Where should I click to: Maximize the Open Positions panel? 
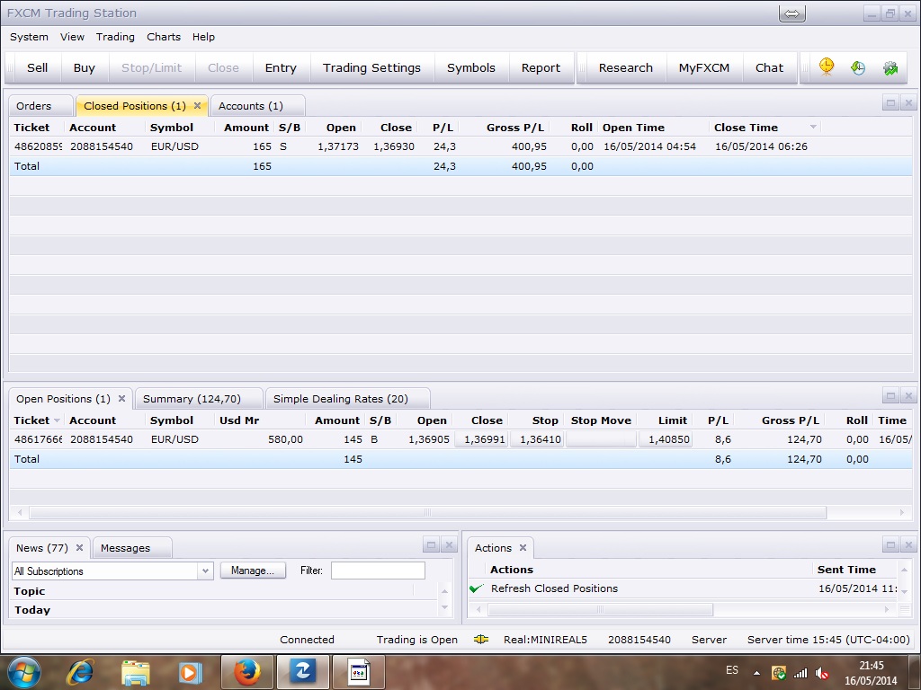tap(890, 396)
